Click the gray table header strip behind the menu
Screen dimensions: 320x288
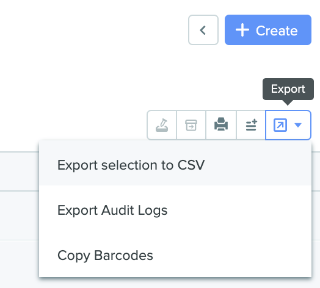tap(20, 171)
